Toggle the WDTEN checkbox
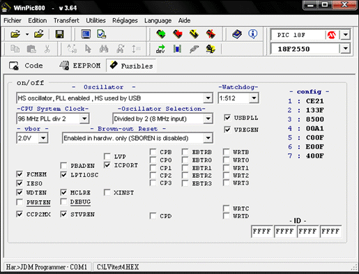 tap(20, 192)
